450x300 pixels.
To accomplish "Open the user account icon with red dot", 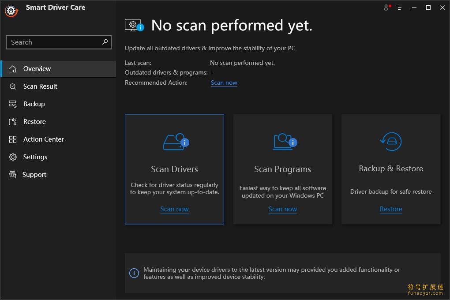I will point(387,7).
